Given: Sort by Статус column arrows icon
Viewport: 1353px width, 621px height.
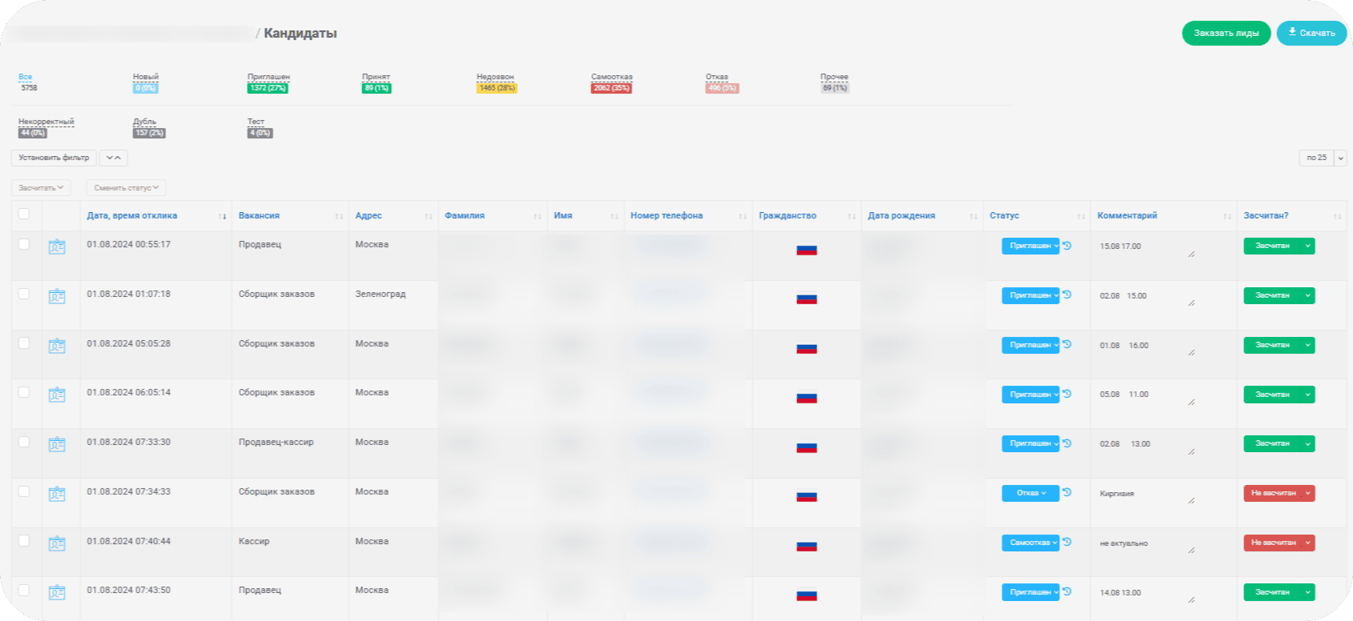Looking at the screenshot, I should tap(1081, 217).
